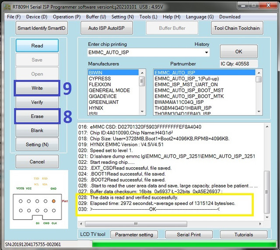The image size is (280, 250).
Task: Open the Help (H) menu
Action: (x=171, y=17)
